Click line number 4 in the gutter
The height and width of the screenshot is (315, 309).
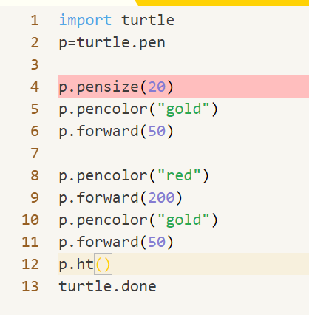tap(35, 87)
